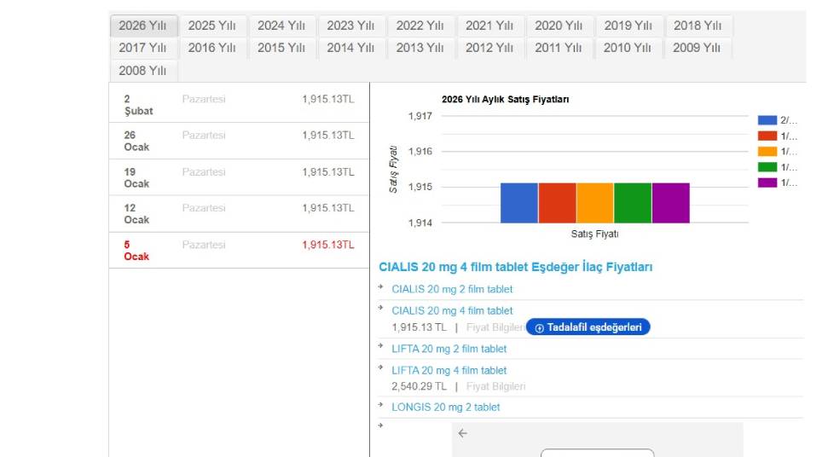828x457 pixels.
Task: Click the back arrow icon at bottom
Action: pyautogui.click(x=462, y=433)
